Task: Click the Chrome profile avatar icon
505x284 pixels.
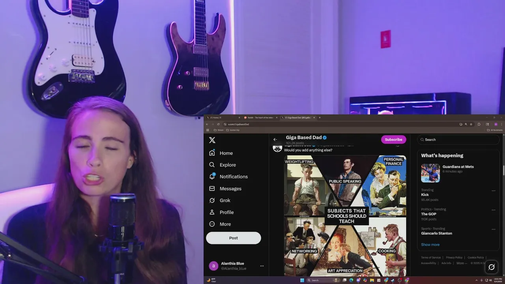Action: 496,124
